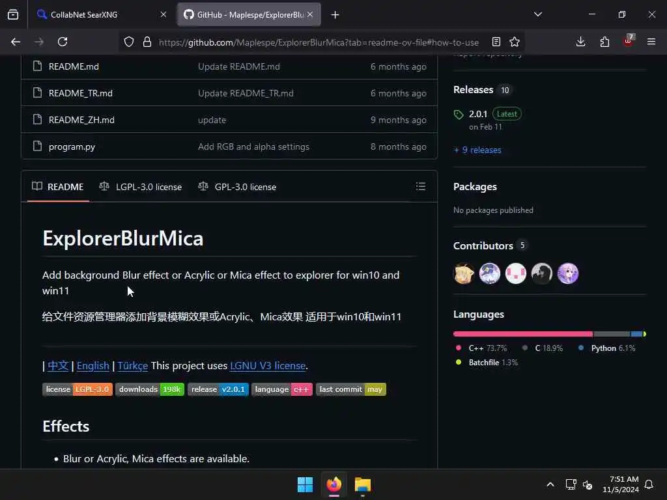This screenshot has height=500, width=667.
Task: Click the license LGPL-3.0 badge
Action: click(78, 389)
